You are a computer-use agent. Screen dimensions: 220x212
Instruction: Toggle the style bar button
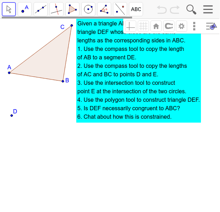point(212,26)
